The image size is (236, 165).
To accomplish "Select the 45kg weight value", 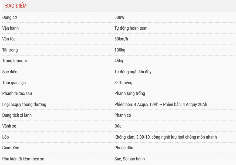I will tap(119, 61).
